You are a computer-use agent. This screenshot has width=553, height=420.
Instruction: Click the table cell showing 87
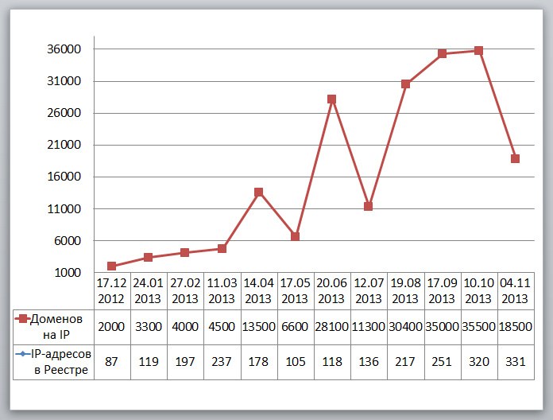point(112,362)
